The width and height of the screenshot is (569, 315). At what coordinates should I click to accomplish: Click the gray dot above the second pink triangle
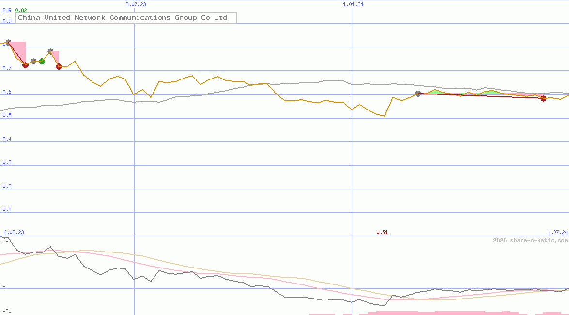coord(50,51)
